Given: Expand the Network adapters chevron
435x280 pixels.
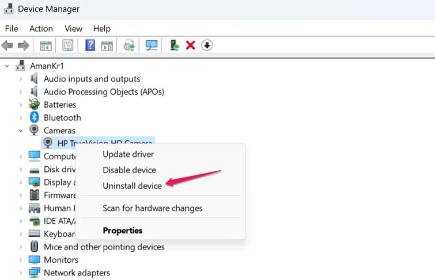Looking at the screenshot, I should [x=21, y=273].
